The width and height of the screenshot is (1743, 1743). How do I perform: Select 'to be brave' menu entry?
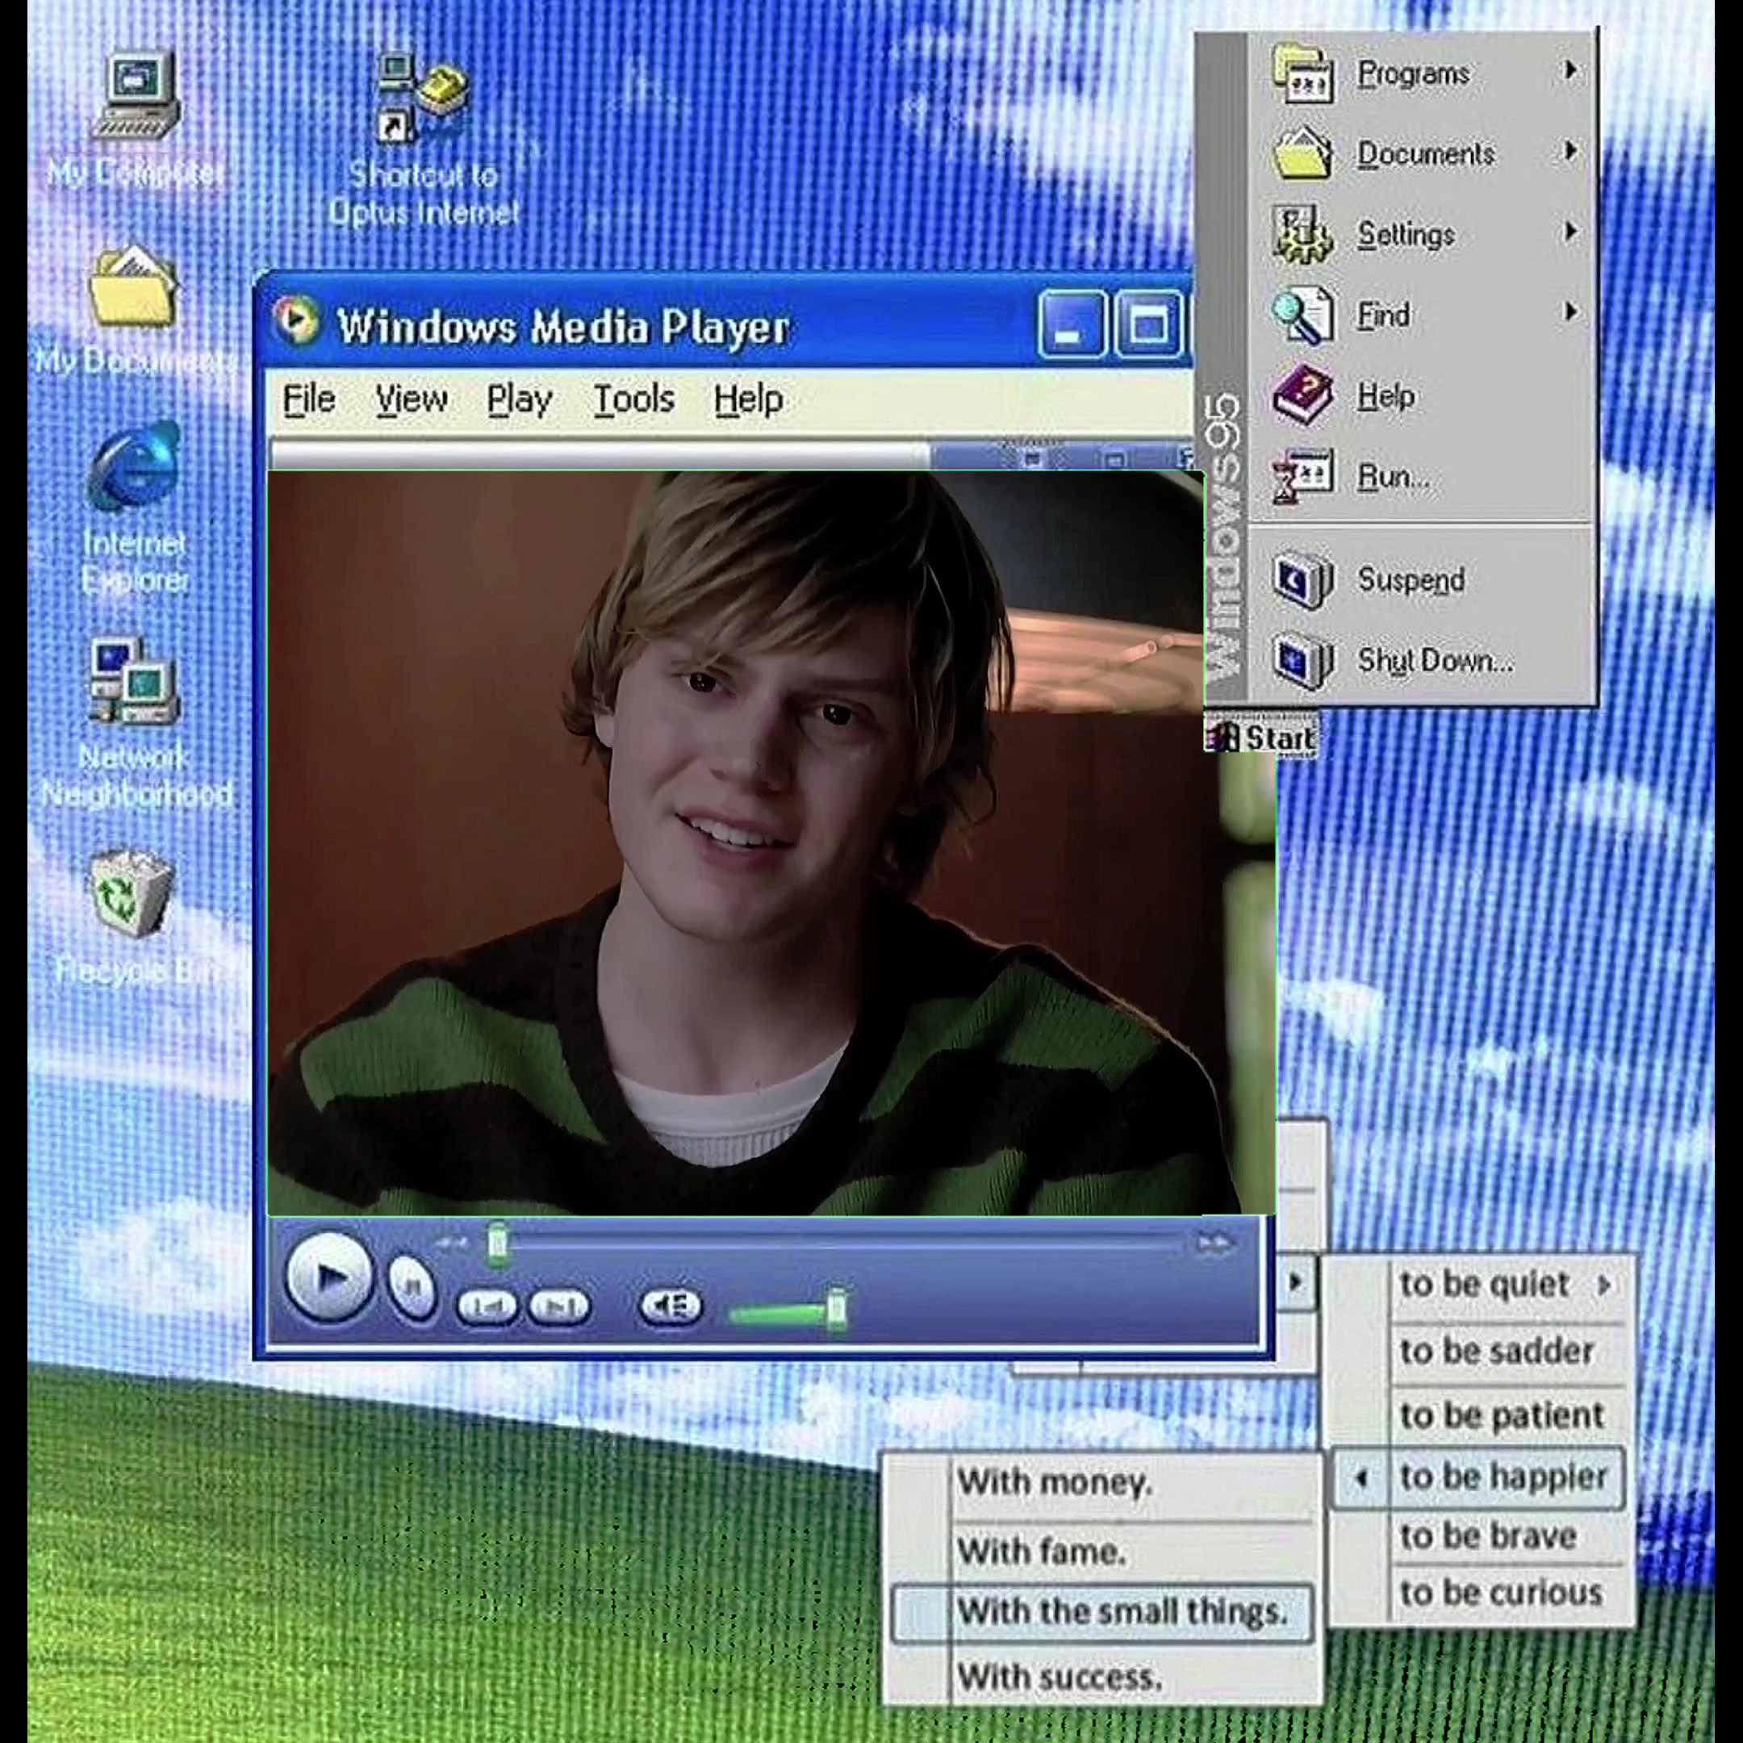pyautogui.click(x=1488, y=1536)
